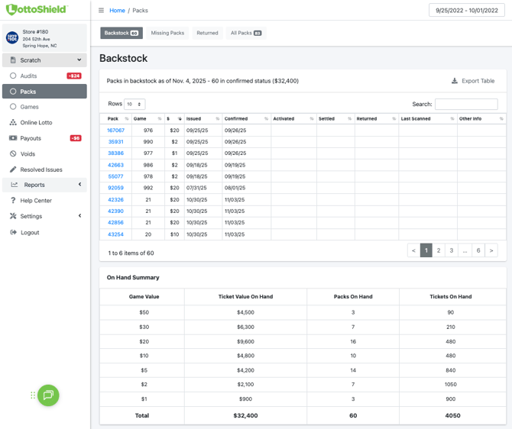
Task: Click the Games circle icon
Action: coord(13,107)
